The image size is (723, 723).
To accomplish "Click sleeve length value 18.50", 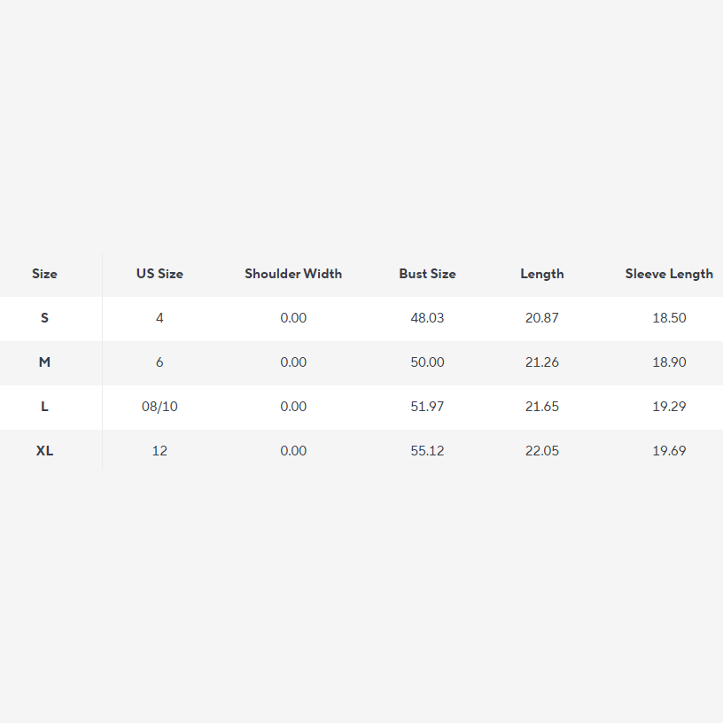I will point(669,318).
